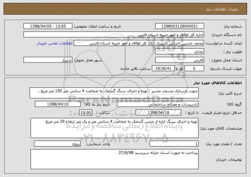
Task: Click the شهر محل تحویل field شیراز
Action: point(48,60)
